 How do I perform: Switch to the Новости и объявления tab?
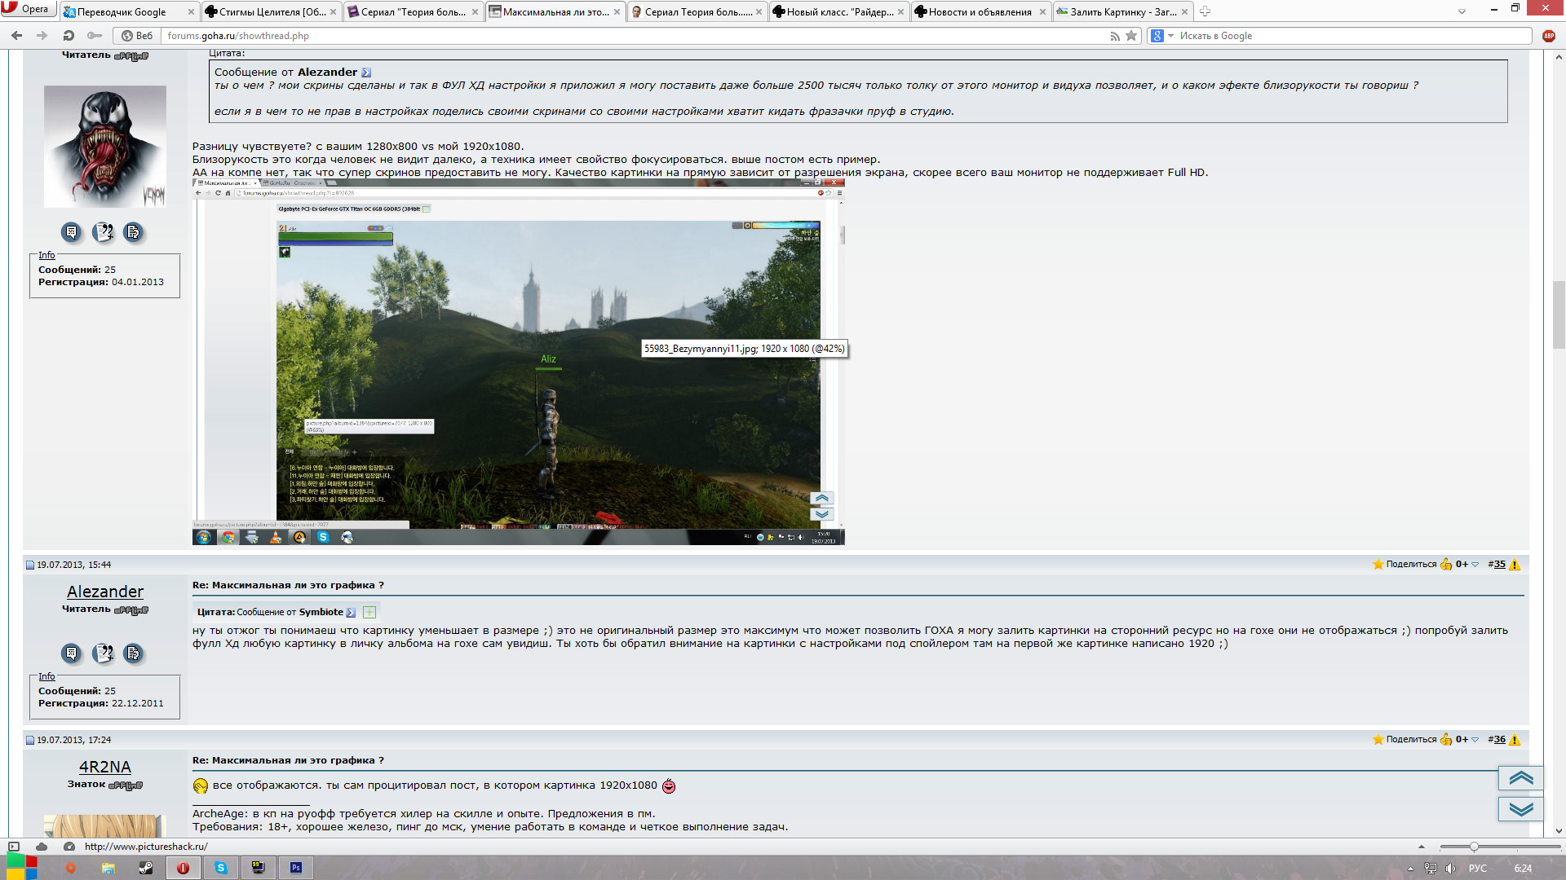tap(979, 11)
